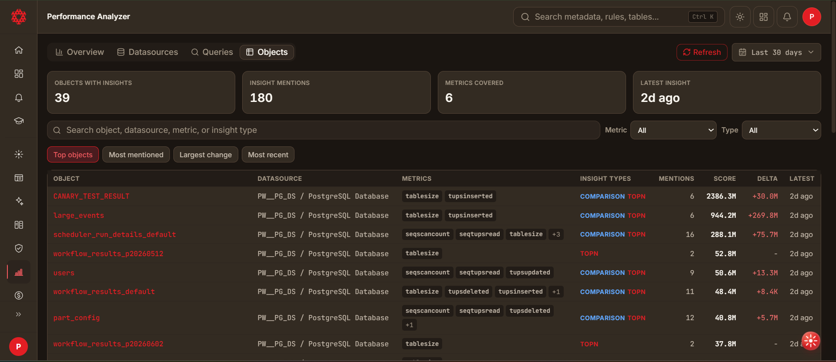Focus the object search input field

tap(324, 130)
